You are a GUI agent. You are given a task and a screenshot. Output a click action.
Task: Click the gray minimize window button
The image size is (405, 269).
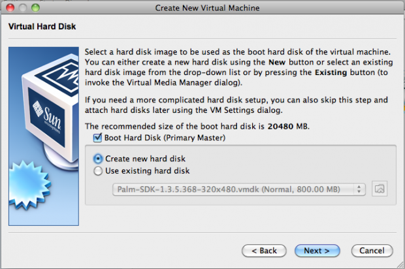tap(23, 8)
